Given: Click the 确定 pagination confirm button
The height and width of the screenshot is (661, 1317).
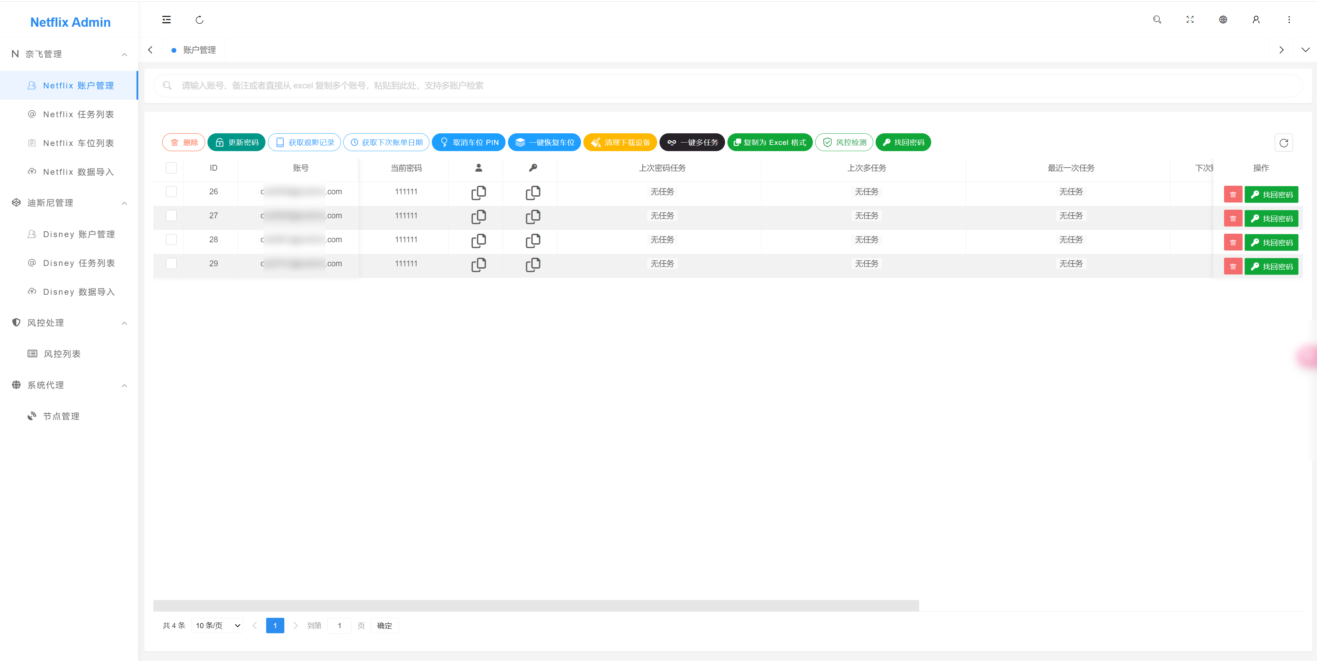Looking at the screenshot, I should (x=384, y=626).
